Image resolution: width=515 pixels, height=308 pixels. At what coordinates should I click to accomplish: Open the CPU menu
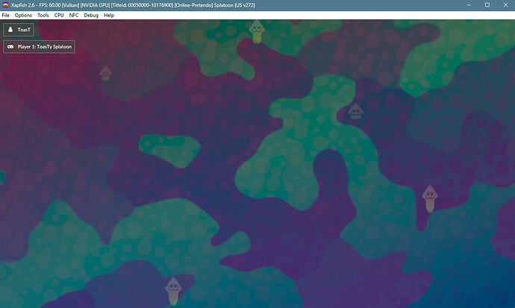59,15
